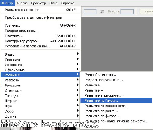Expand the Шум submenu

coord(40,106)
